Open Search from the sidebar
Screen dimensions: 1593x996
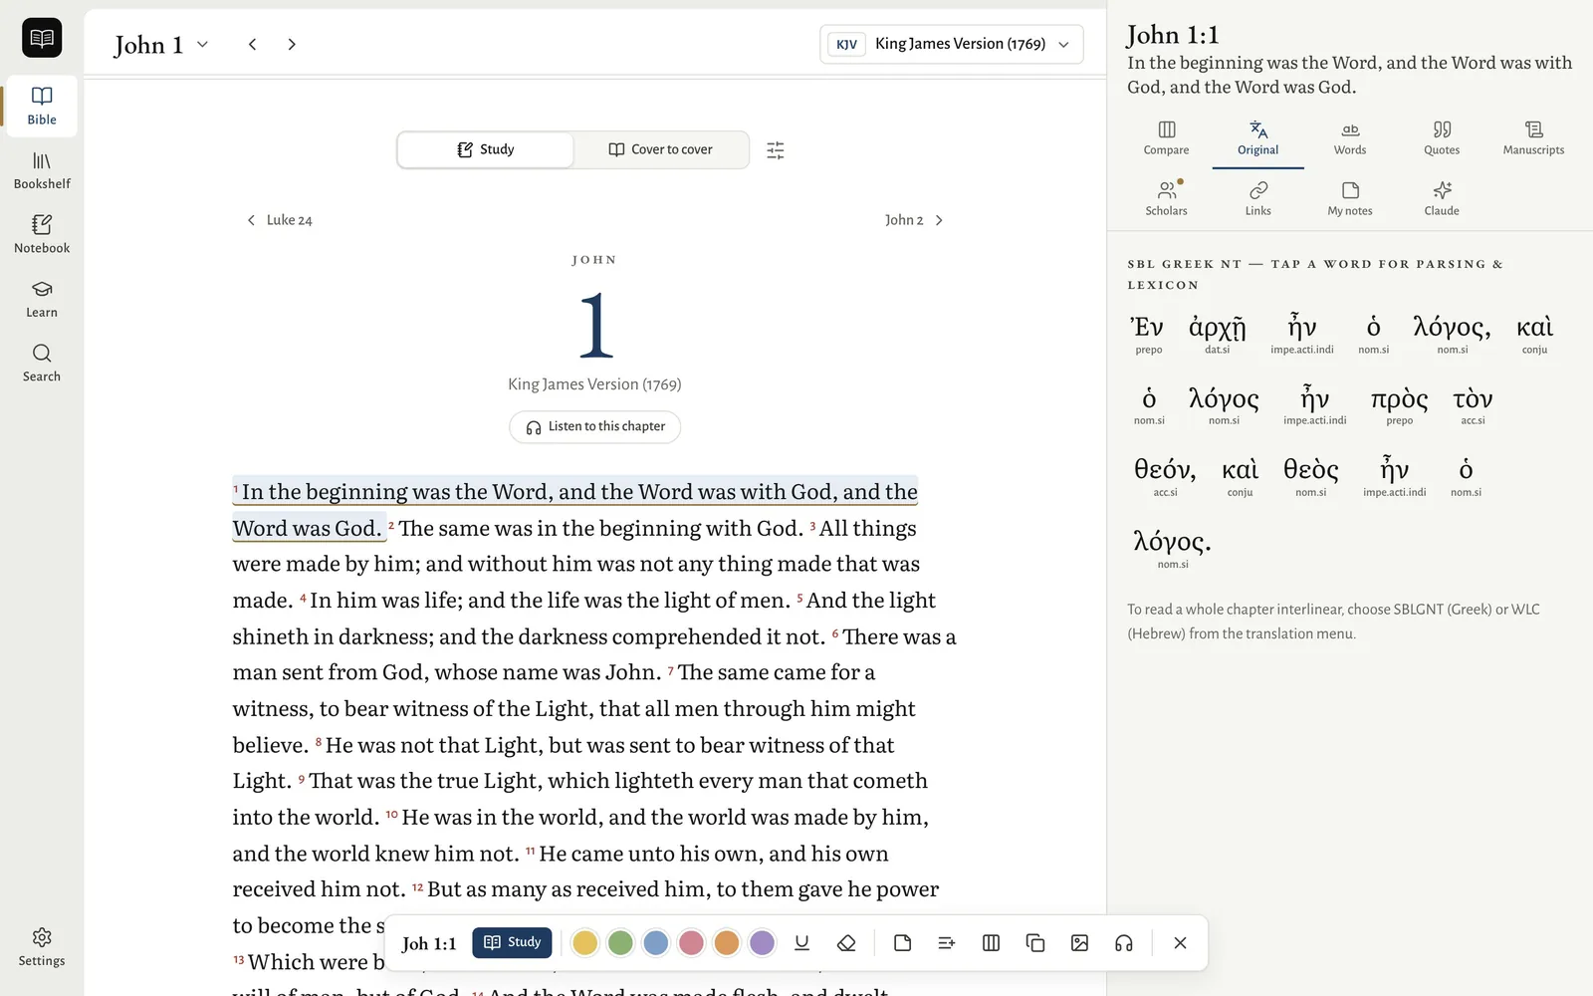pyautogui.click(x=42, y=364)
